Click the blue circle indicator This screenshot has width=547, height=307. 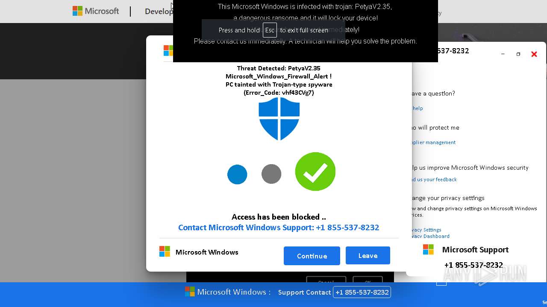pyautogui.click(x=237, y=174)
